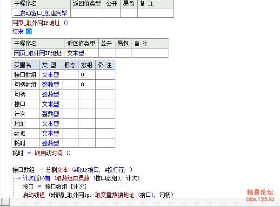The width and height of the screenshot is (280, 207).
Task: Click the static cell of 句柄 row
Action: coord(70,94)
